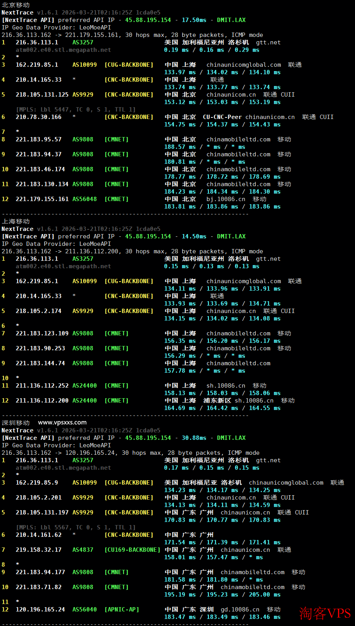The width and height of the screenshot is (355, 626).
Task: Select IP address 211.136.112.252
Action: pyautogui.click(x=42, y=386)
